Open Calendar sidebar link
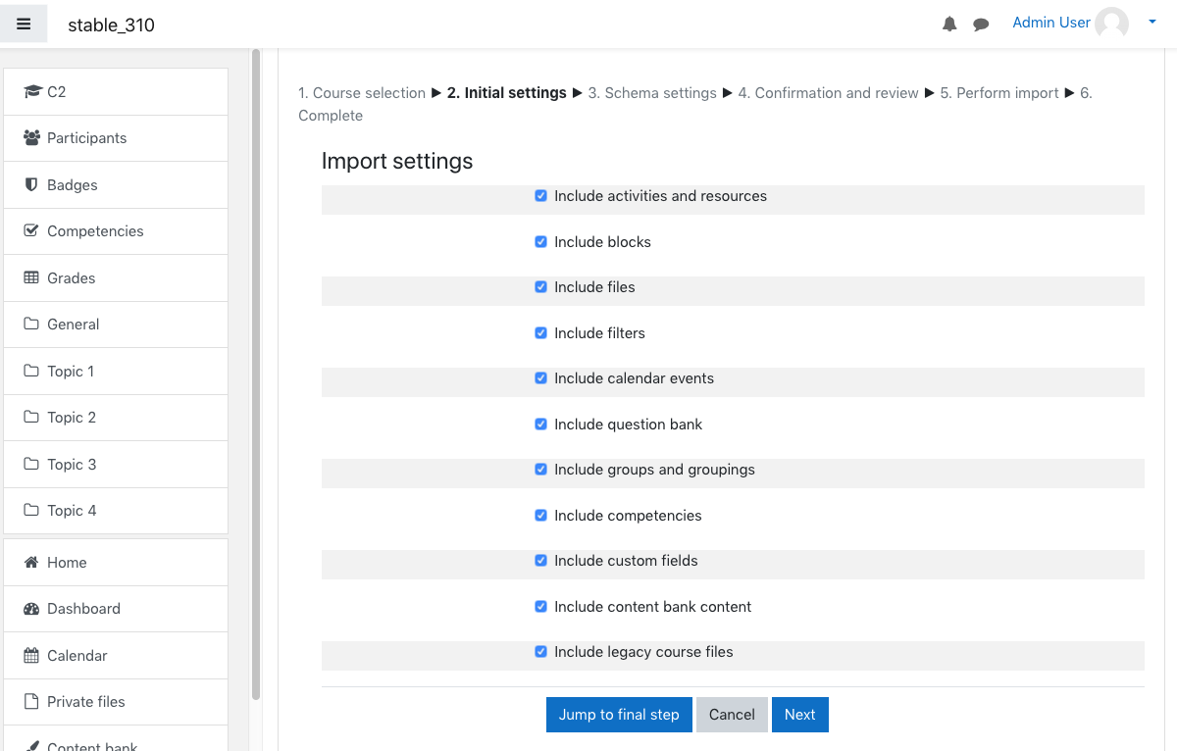The height and width of the screenshot is (751, 1177). tap(116, 655)
